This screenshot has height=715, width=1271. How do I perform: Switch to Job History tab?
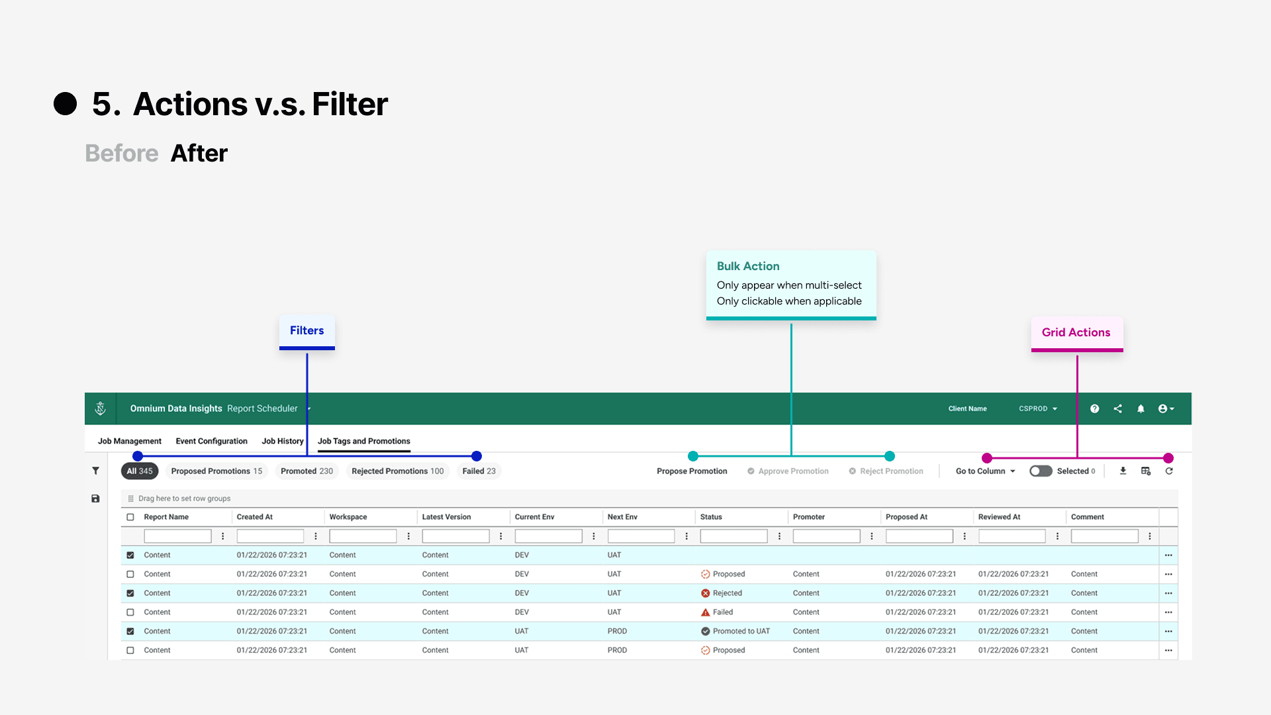[x=283, y=441]
